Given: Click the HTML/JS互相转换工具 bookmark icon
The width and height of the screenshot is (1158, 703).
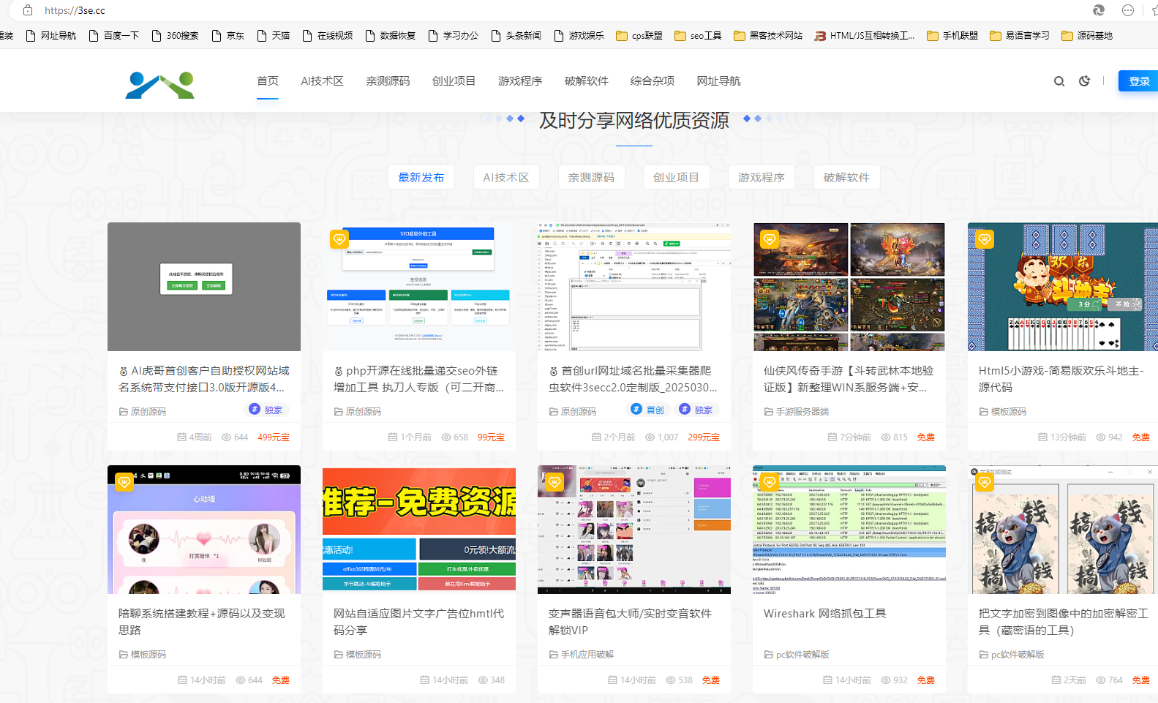Looking at the screenshot, I should coord(821,35).
